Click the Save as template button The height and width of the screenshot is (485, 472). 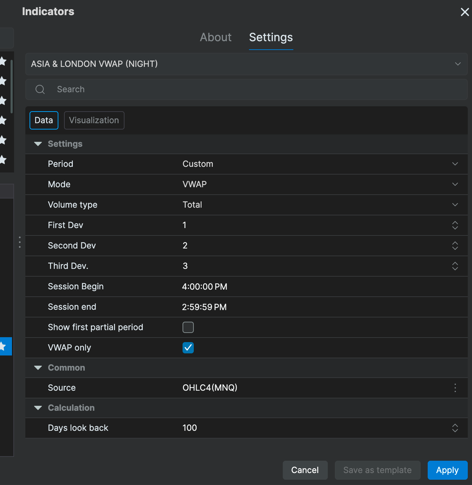tap(377, 470)
